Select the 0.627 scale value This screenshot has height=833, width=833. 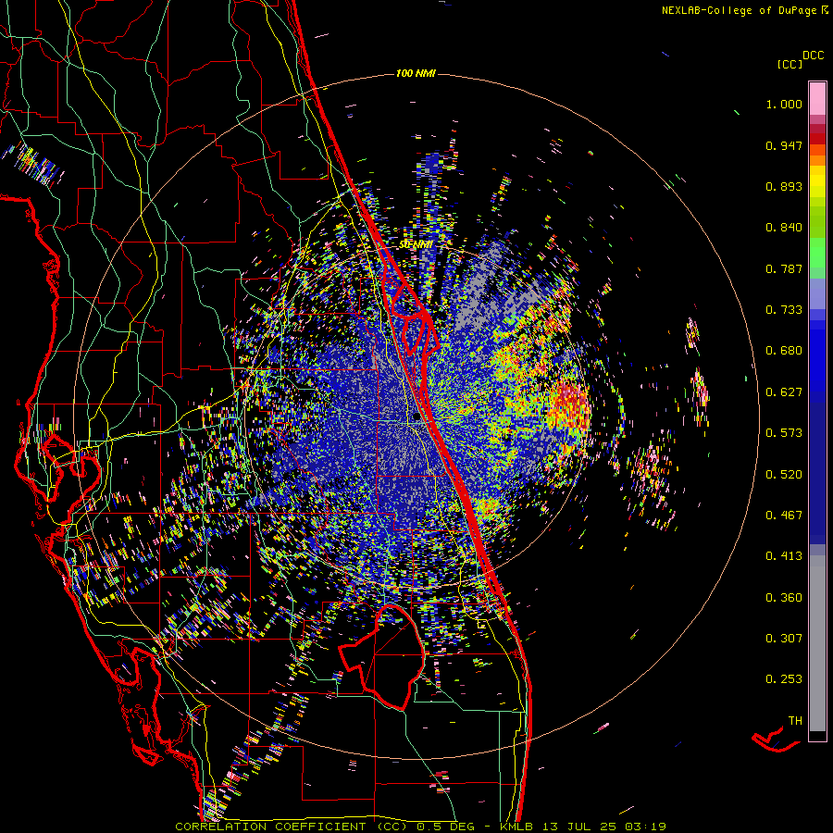pyautogui.click(x=784, y=392)
